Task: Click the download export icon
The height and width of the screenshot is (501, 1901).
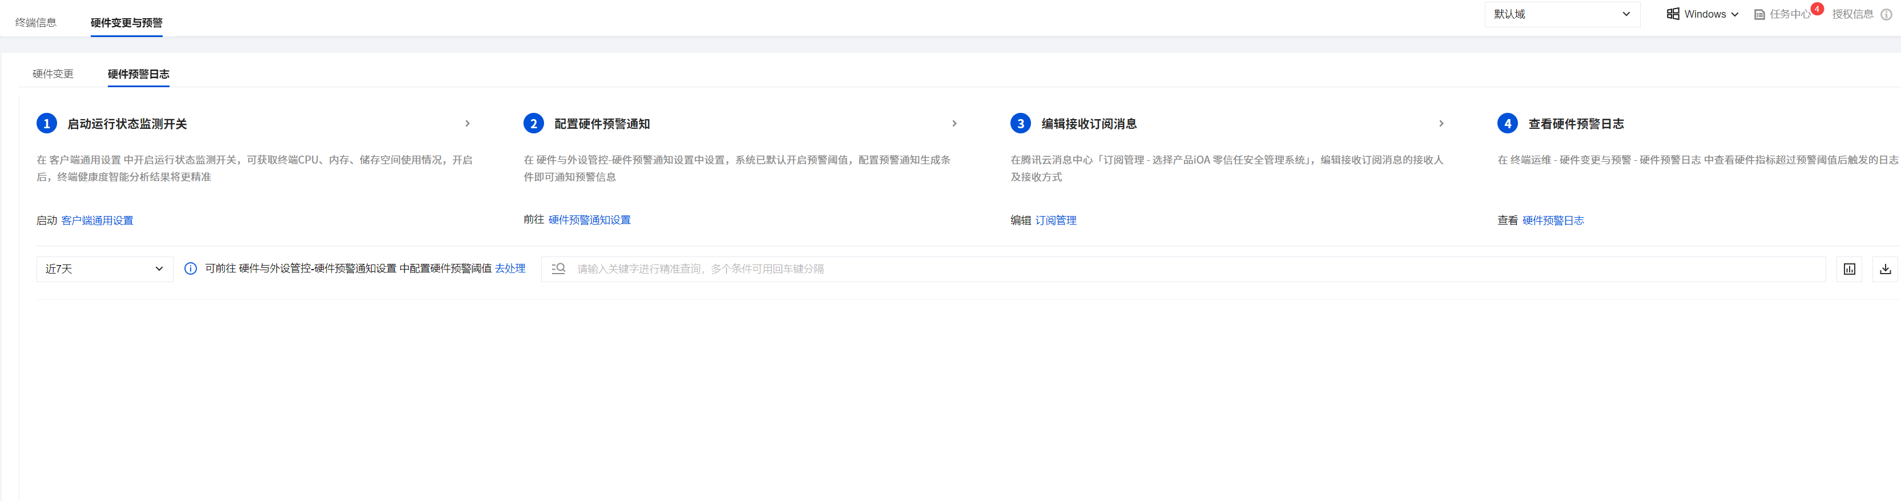Action: [1885, 269]
